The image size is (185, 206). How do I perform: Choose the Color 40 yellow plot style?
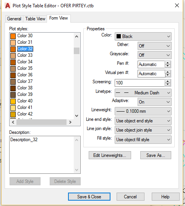[25, 101]
